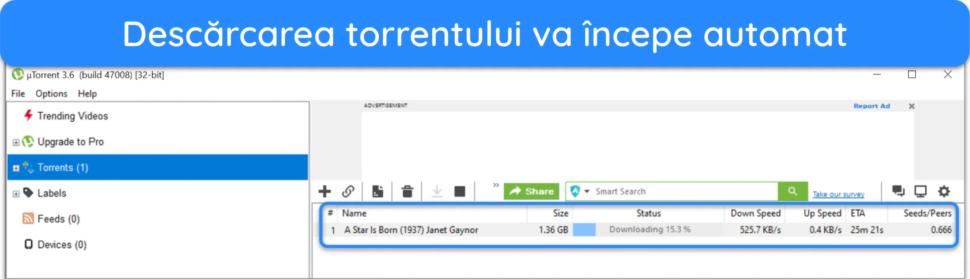Click the 0.666 seeds/peers value

[941, 230]
